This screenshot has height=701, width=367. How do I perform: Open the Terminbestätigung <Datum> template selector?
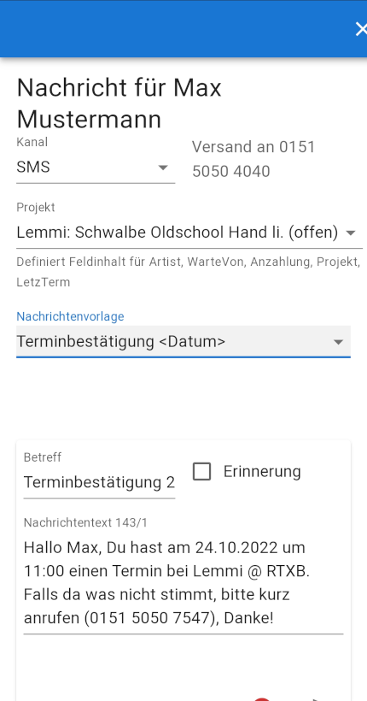183,342
